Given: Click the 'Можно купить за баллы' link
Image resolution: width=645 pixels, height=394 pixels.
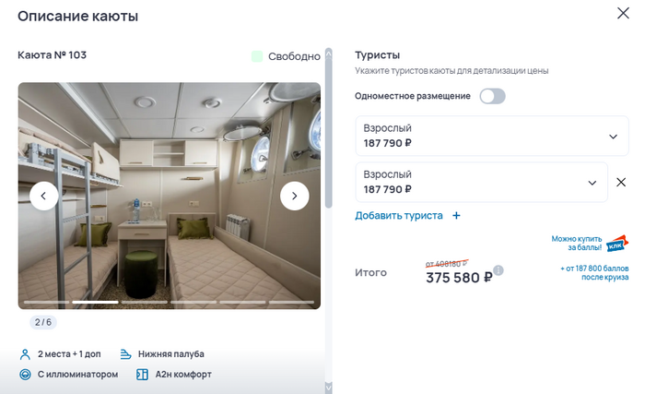Looking at the screenshot, I should [x=577, y=243].
